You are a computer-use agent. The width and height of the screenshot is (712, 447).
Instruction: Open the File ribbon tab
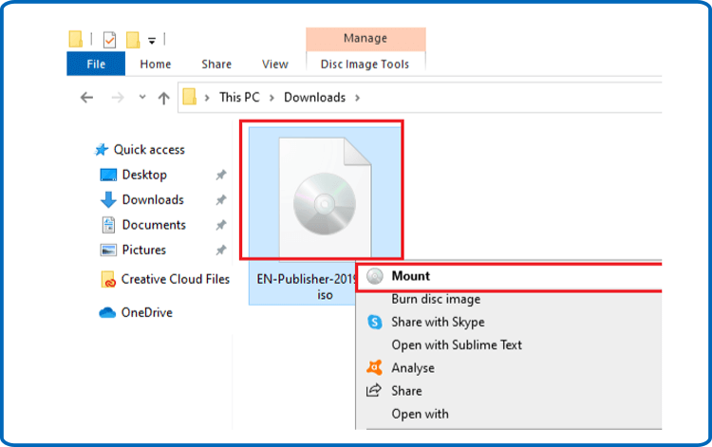[x=96, y=64]
